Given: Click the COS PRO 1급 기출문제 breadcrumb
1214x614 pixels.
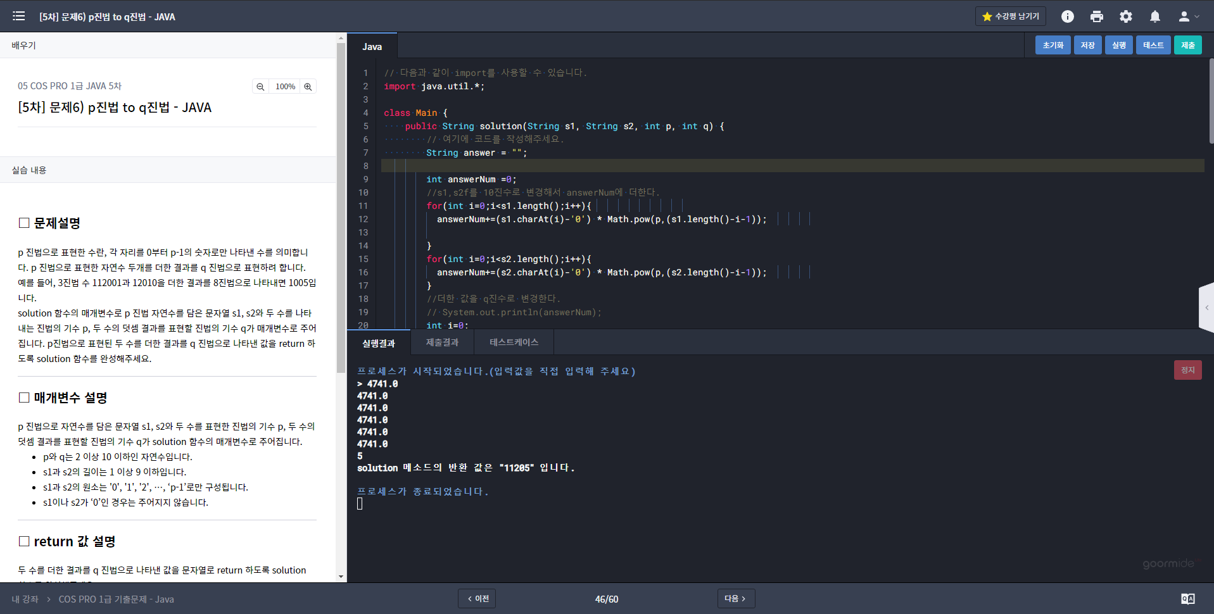Looking at the screenshot, I should [x=116, y=599].
